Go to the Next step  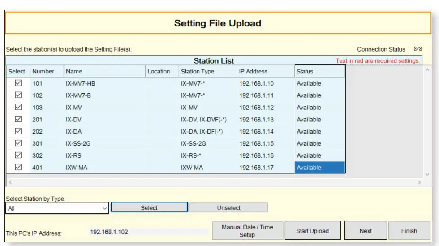point(366,231)
